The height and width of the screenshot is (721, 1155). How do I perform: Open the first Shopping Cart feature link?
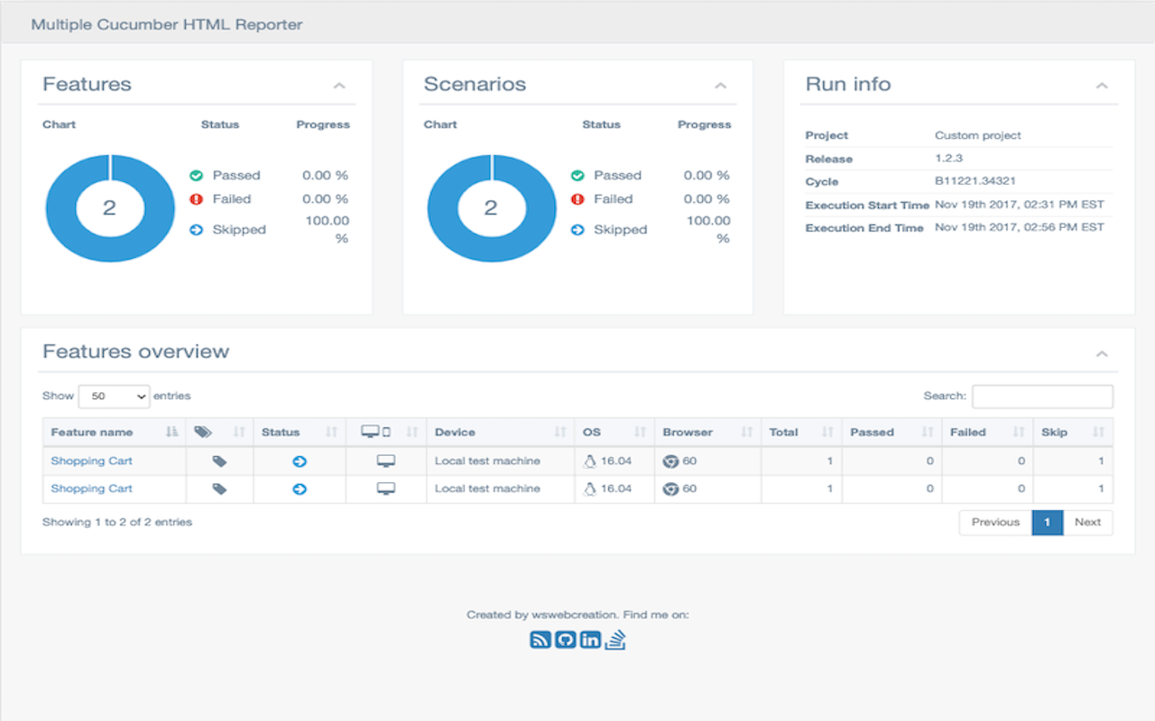[x=91, y=461]
